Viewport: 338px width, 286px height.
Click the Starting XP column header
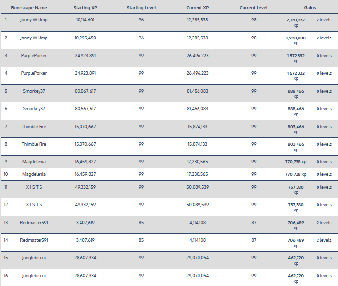(x=85, y=8)
